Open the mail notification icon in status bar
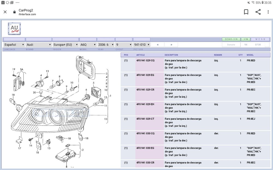The height and width of the screenshot is (170, 273). (12, 3)
